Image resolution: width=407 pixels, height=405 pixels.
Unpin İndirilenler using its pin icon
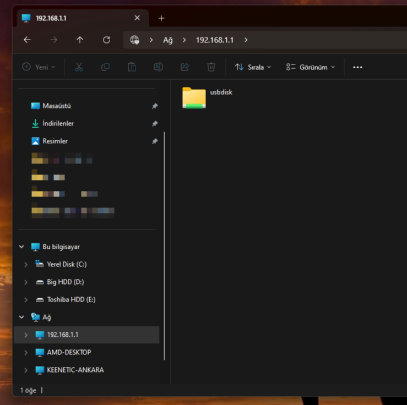point(155,124)
